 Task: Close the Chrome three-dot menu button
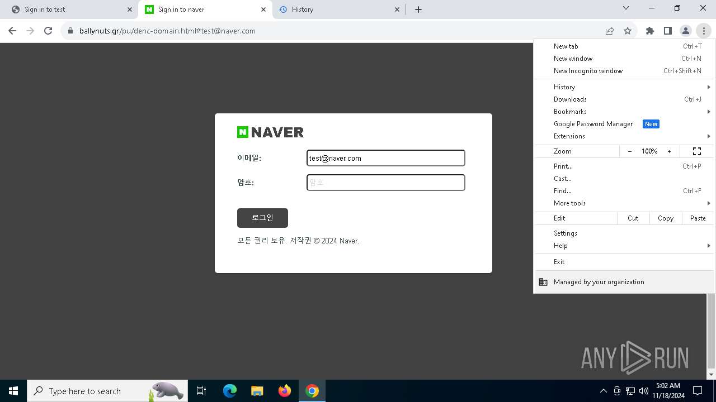coord(704,31)
